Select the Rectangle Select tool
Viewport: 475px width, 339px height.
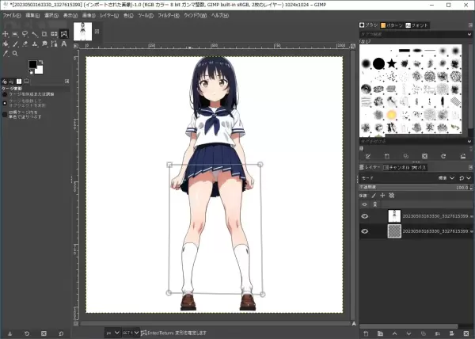click(x=15, y=34)
